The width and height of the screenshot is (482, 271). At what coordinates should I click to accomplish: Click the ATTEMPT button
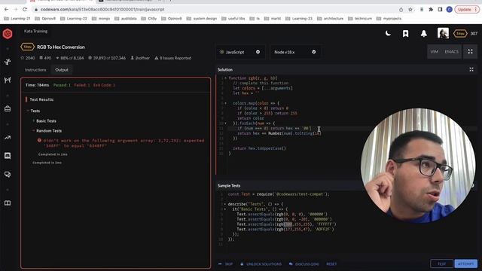466,263
